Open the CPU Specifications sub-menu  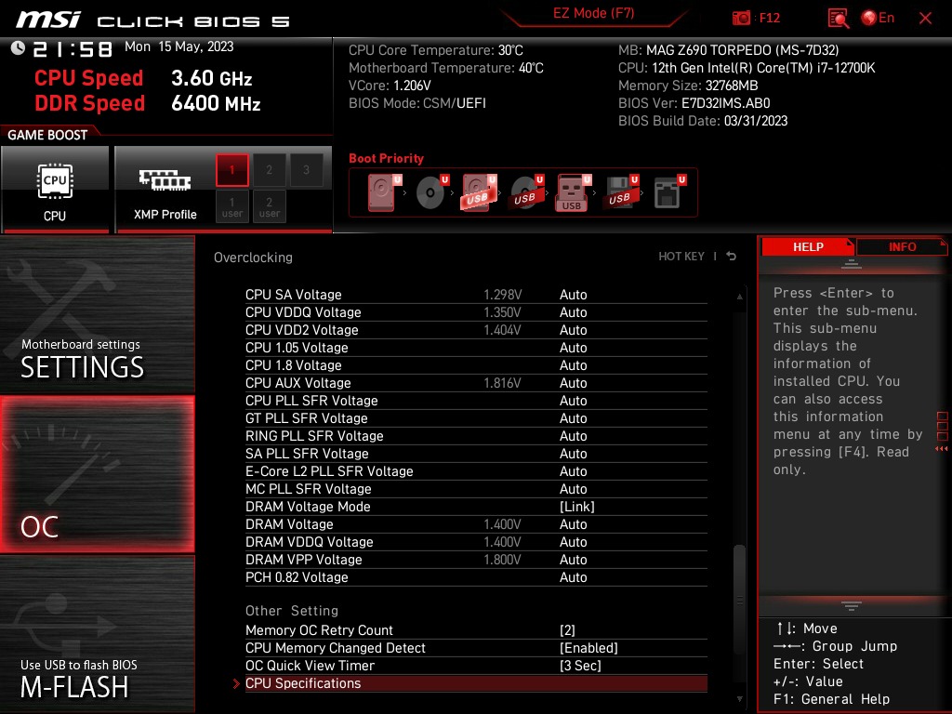click(476, 683)
